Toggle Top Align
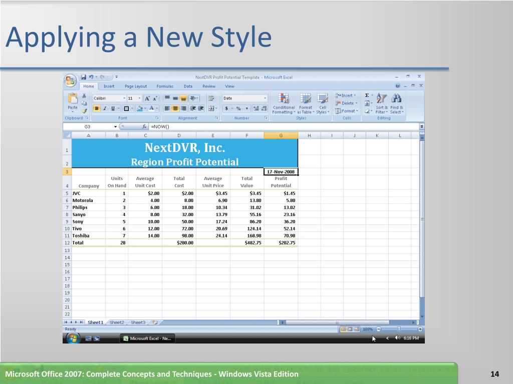513x384 pixels. pyautogui.click(x=167, y=98)
